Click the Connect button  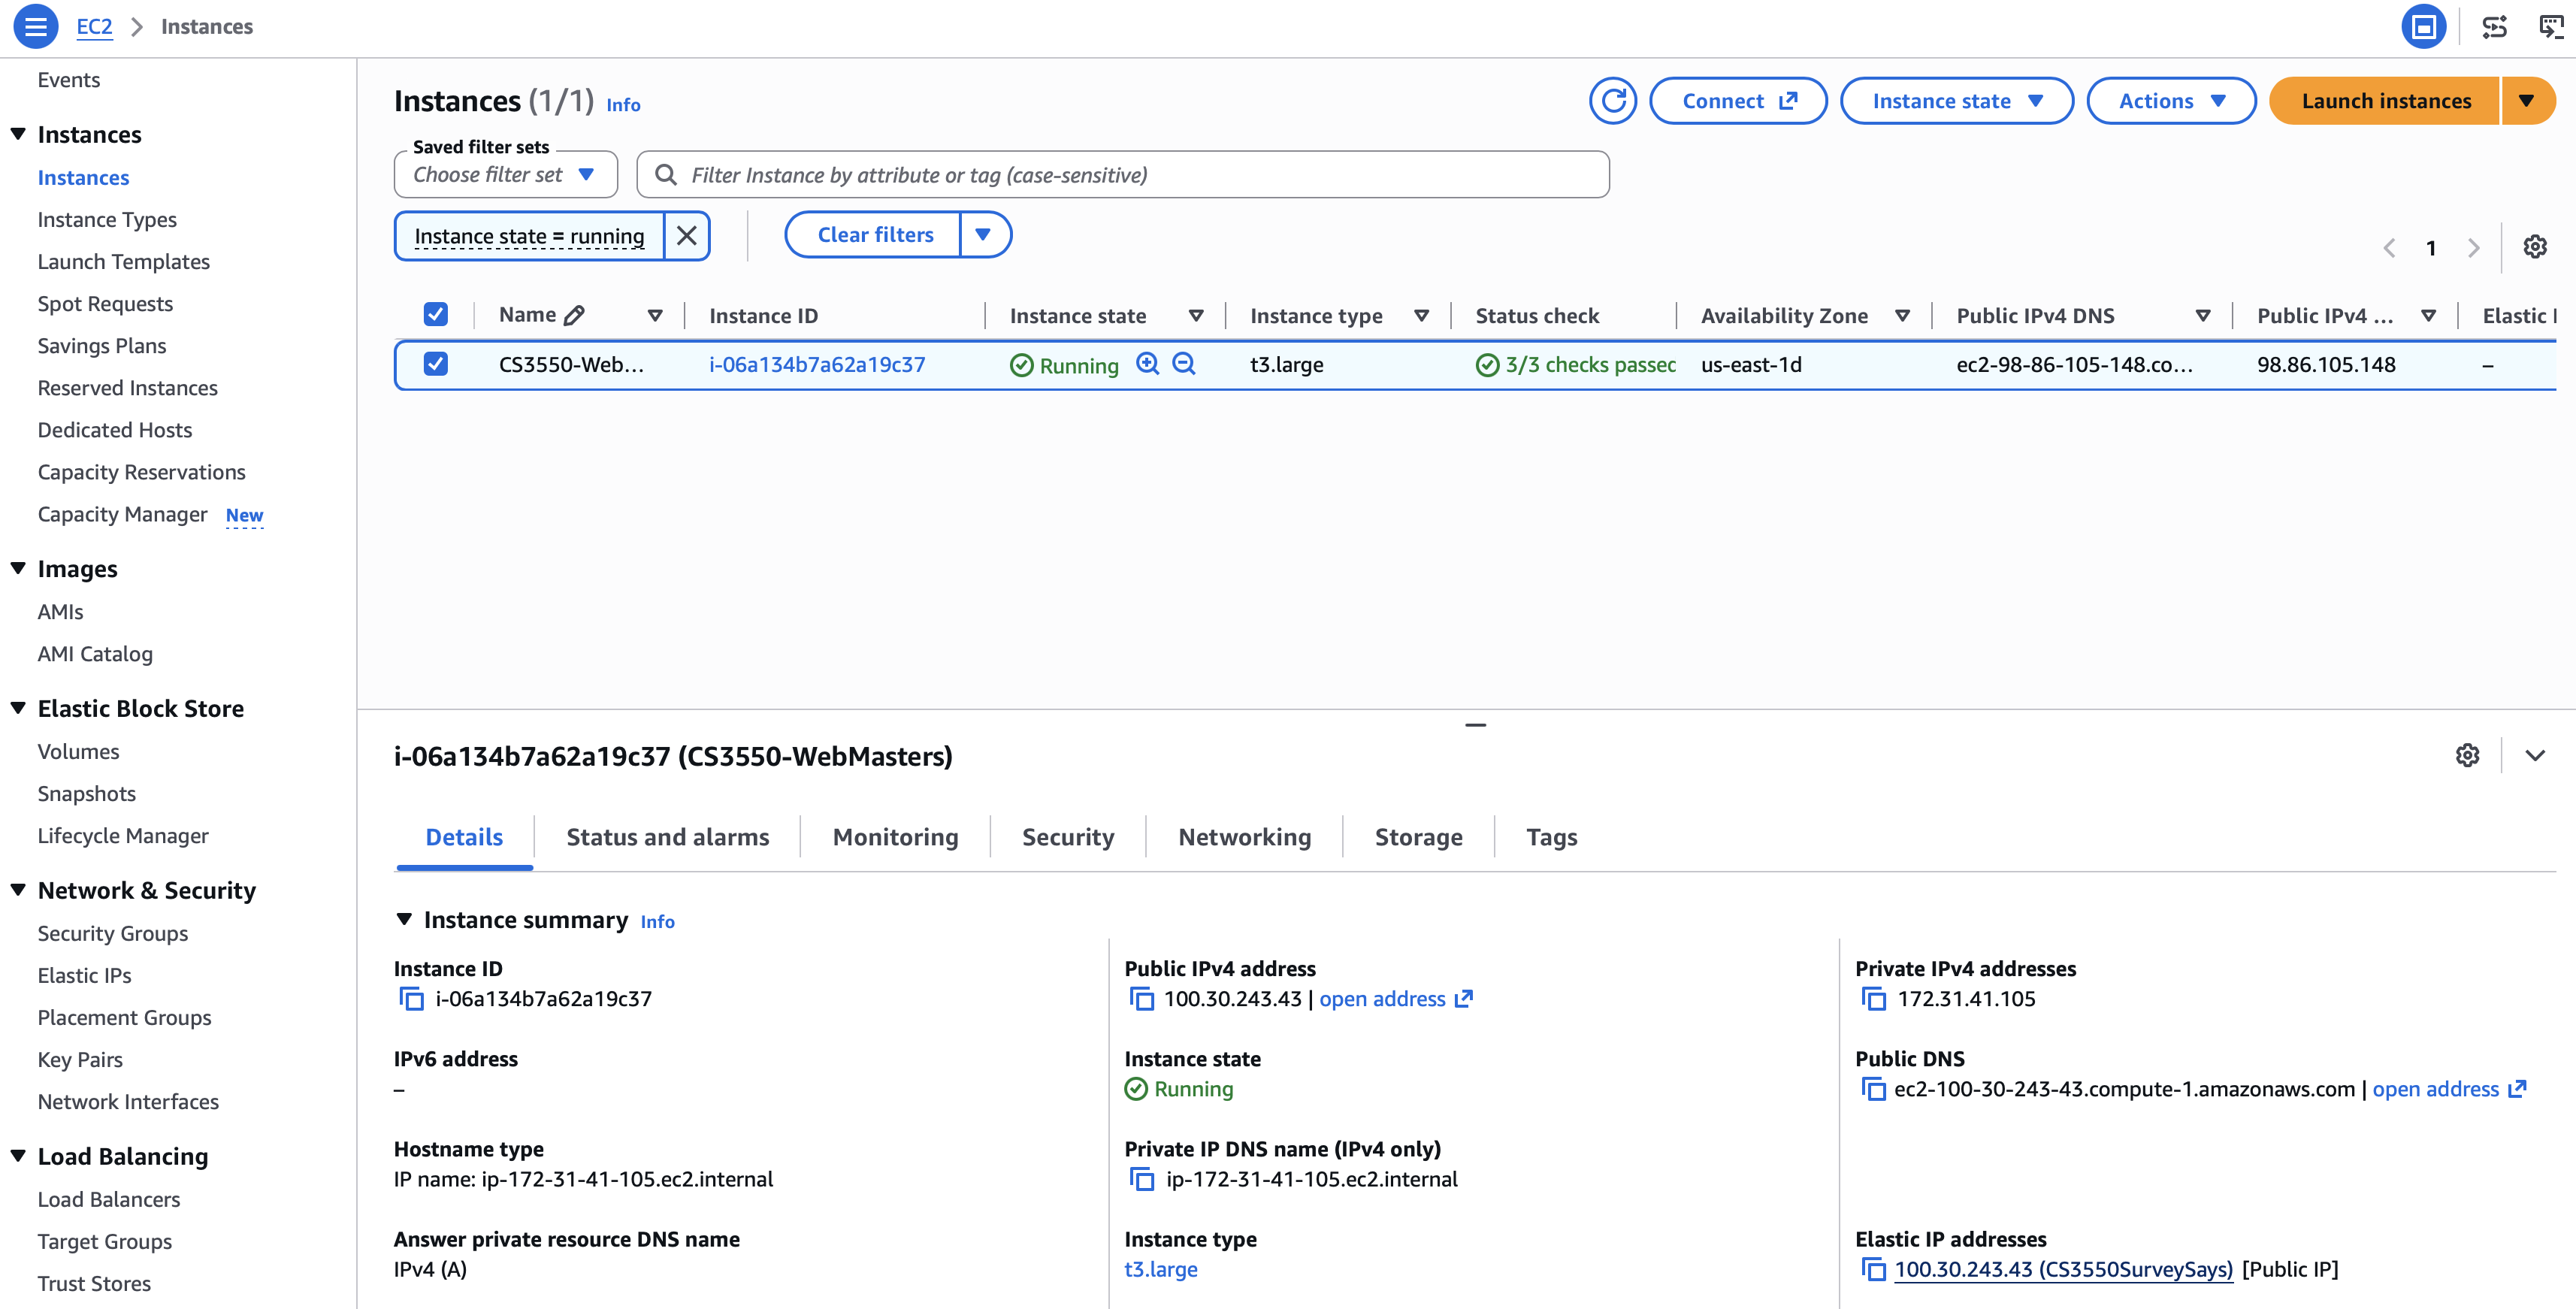click(1738, 101)
